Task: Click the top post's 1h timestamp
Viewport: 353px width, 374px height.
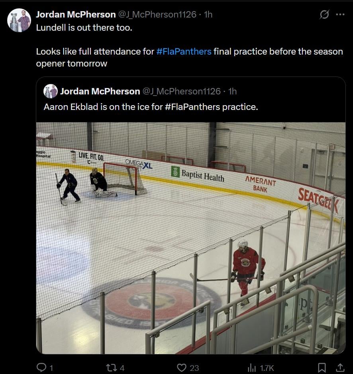Action: pyautogui.click(x=208, y=14)
